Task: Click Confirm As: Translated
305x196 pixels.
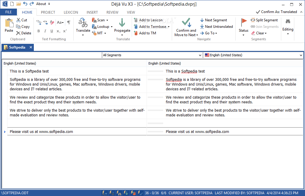Action: click(277, 12)
